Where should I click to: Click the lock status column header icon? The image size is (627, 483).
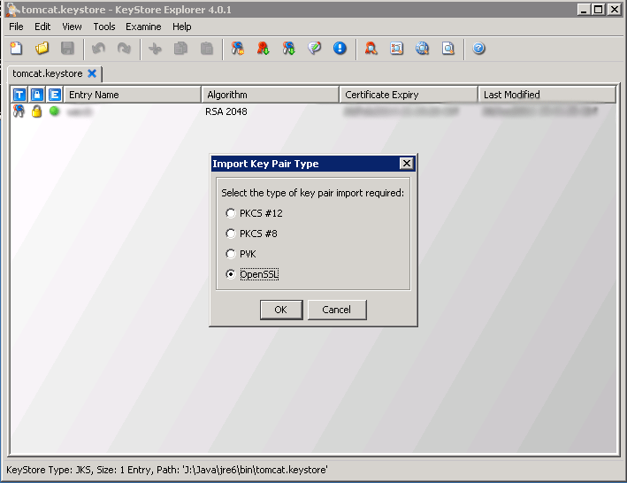tap(37, 95)
